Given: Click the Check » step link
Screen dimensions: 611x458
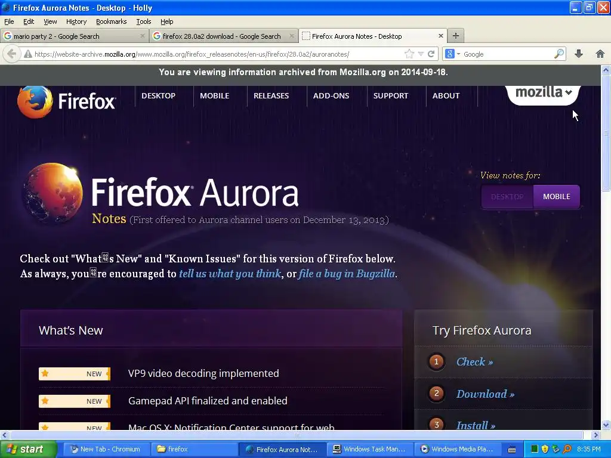Looking at the screenshot, I should coord(474,362).
